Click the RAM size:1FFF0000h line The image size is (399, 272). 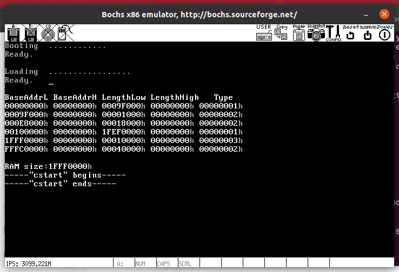point(48,166)
